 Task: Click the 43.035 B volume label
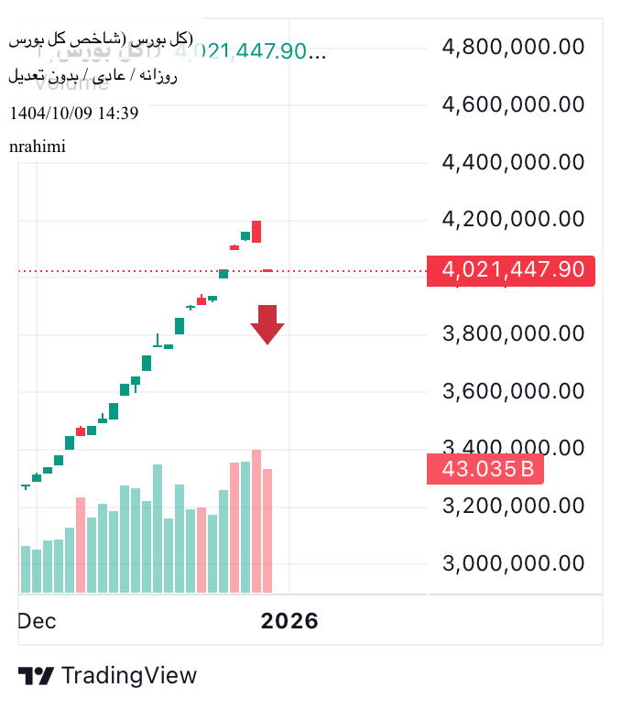pos(485,470)
